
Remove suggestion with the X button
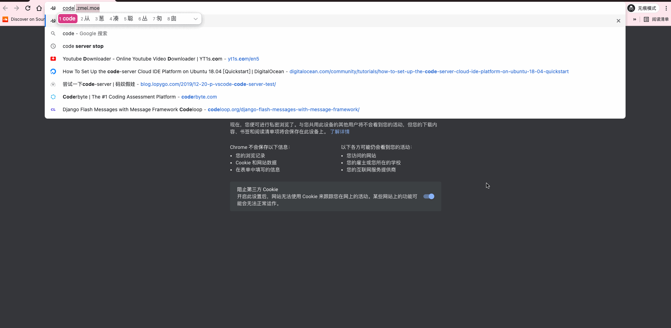click(x=618, y=21)
